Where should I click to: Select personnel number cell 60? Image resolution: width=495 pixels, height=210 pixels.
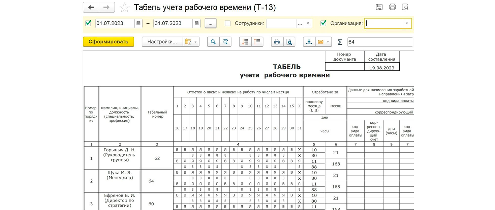click(x=157, y=201)
